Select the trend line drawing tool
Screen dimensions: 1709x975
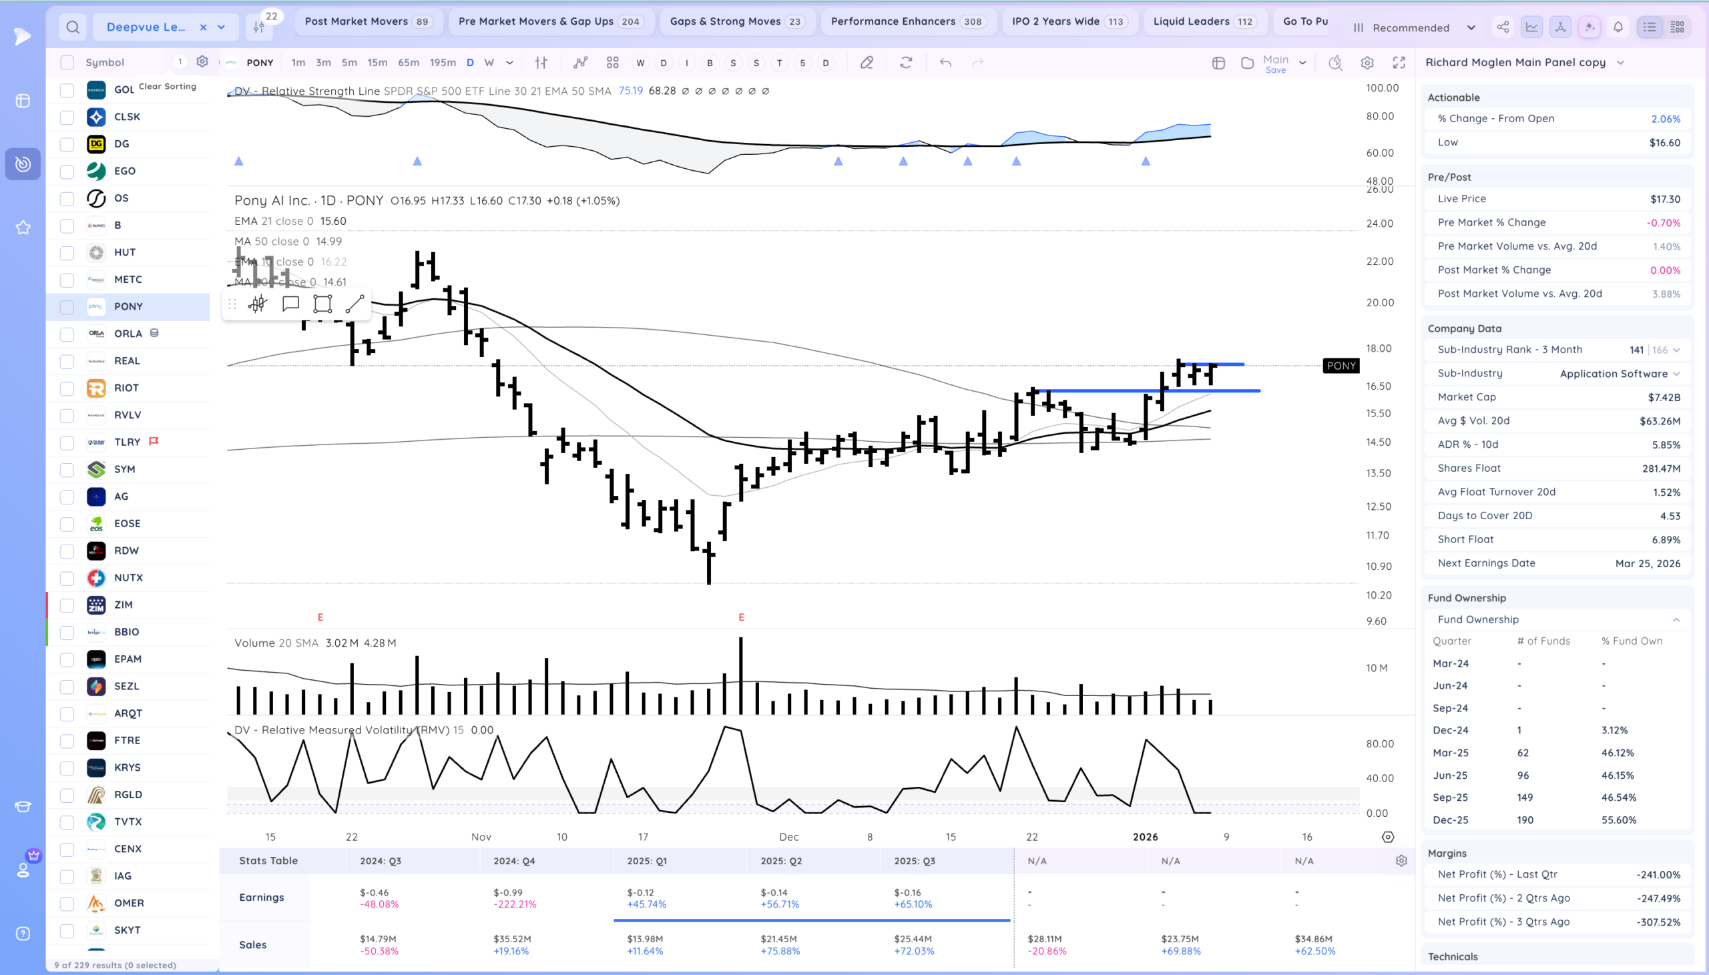[x=354, y=304]
